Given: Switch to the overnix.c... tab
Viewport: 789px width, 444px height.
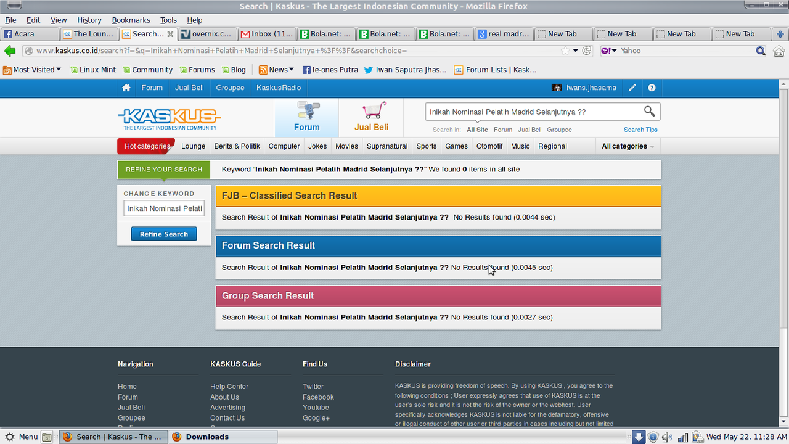Looking at the screenshot, I should click(x=208, y=34).
